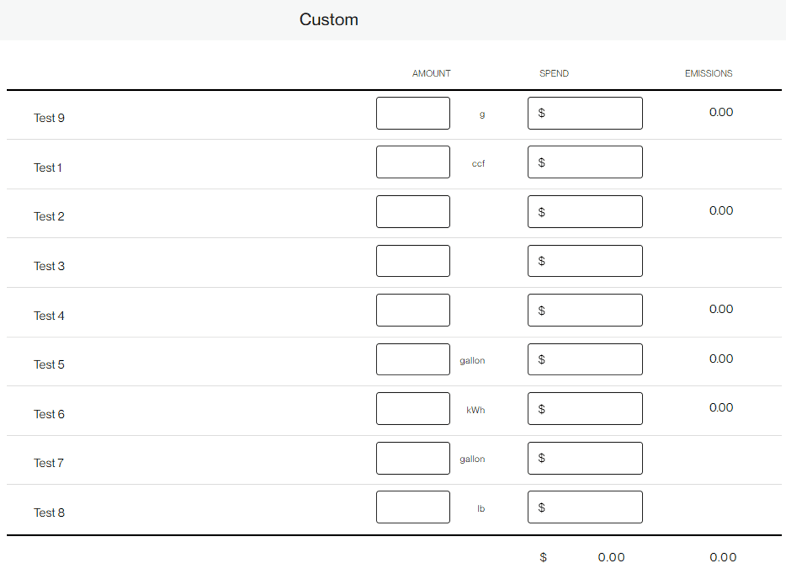
Task: Click the Spend field for Test 9
Action: coord(585,113)
